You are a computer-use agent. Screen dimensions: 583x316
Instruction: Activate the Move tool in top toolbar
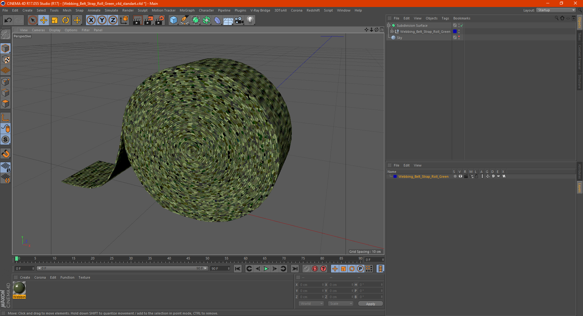(x=44, y=20)
